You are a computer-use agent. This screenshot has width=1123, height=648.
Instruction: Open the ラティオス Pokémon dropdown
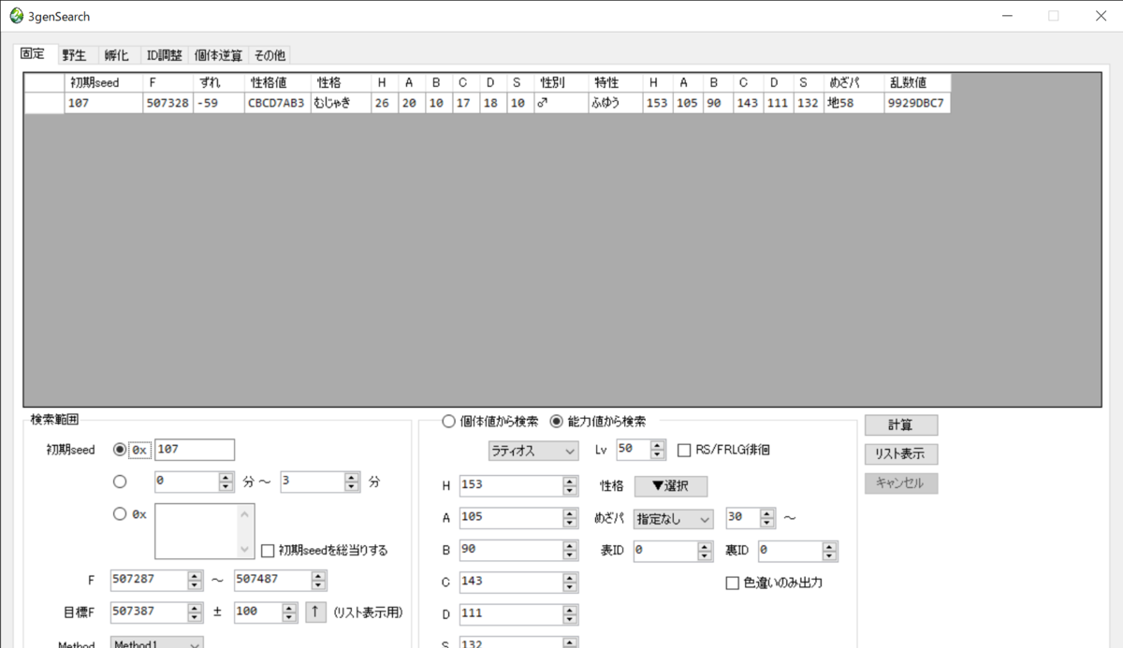click(x=533, y=451)
